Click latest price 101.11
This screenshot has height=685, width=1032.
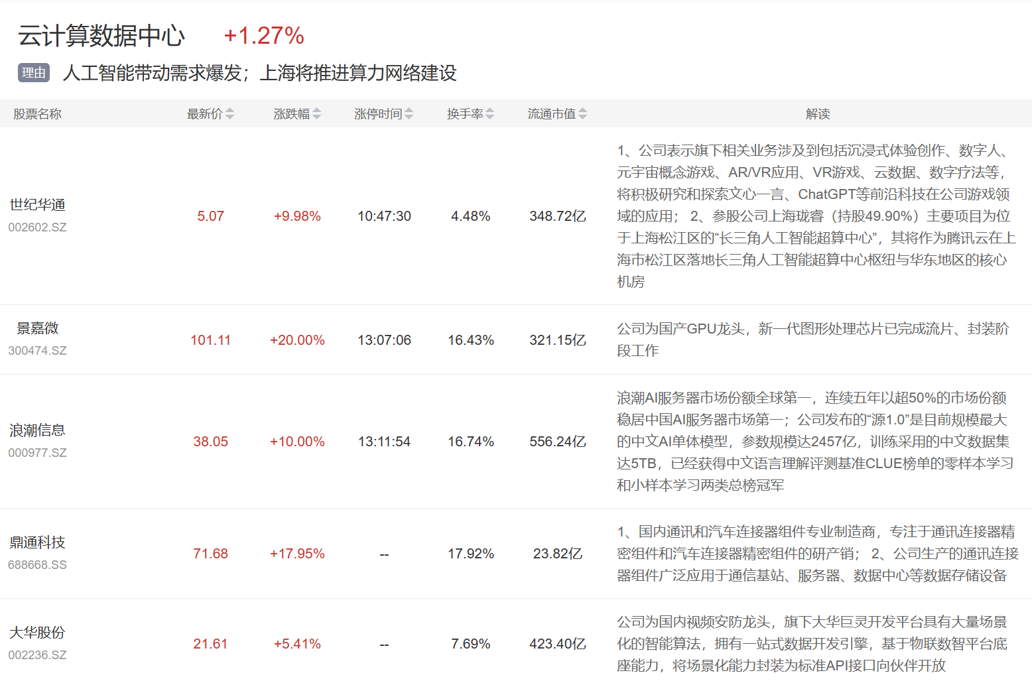211,340
